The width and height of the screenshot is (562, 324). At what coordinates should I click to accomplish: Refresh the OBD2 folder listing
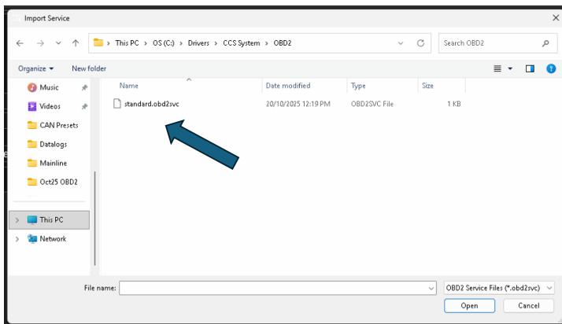(x=420, y=43)
